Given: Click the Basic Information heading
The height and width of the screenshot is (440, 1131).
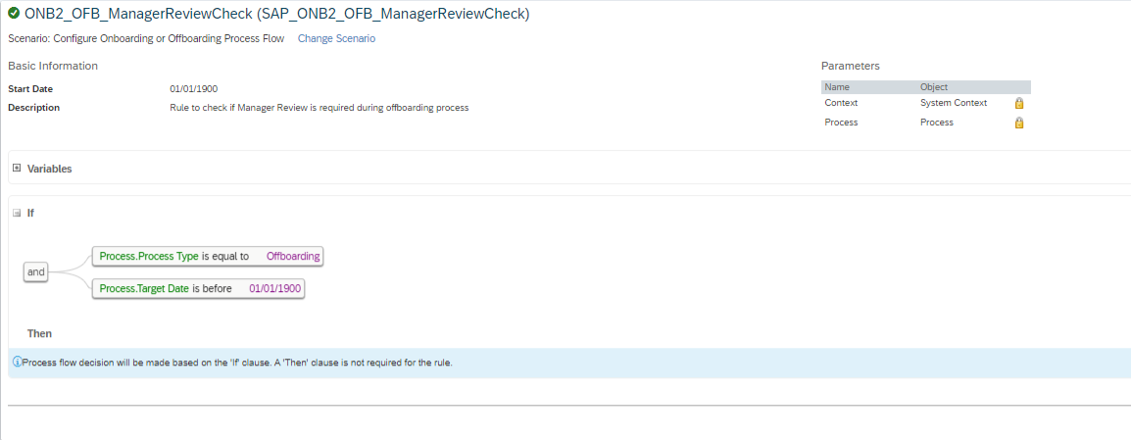Looking at the screenshot, I should pyautogui.click(x=53, y=66).
